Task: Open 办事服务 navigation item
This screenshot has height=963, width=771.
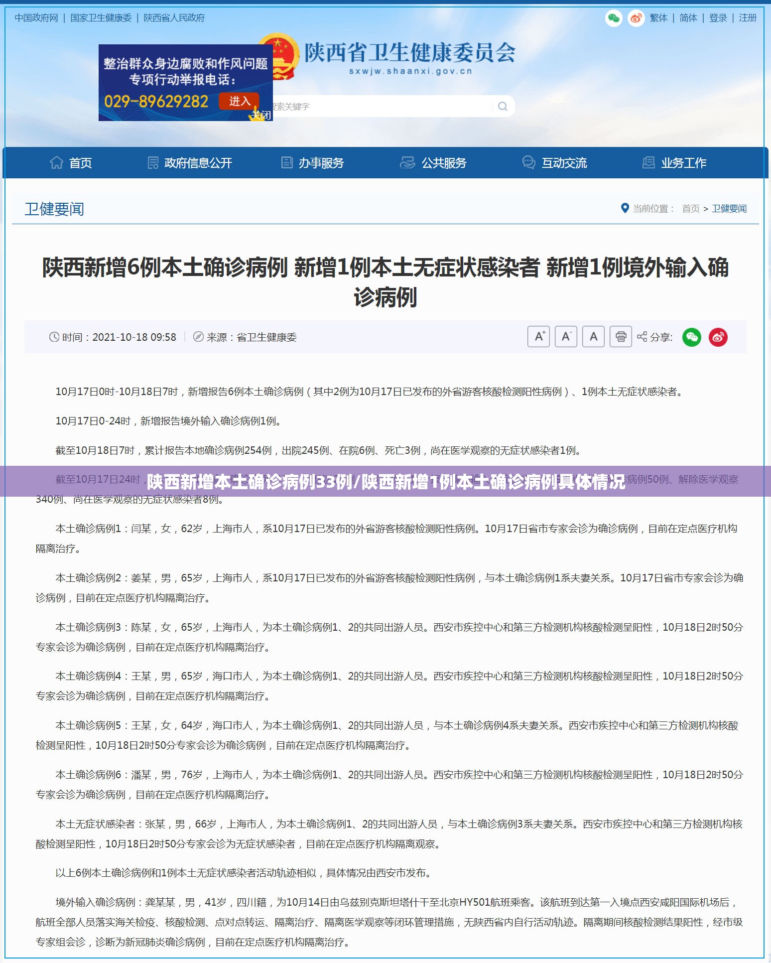Action: coord(312,163)
